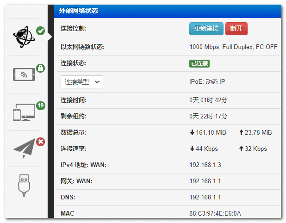Click the green lock badge on the wireless icon

pos(40,68)
